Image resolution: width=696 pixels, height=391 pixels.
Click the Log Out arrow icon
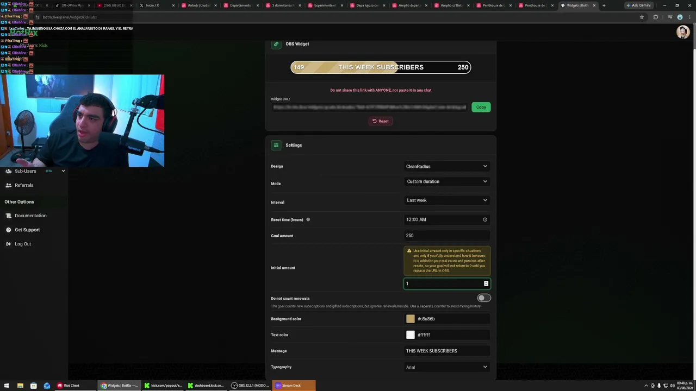coord(8,244)
